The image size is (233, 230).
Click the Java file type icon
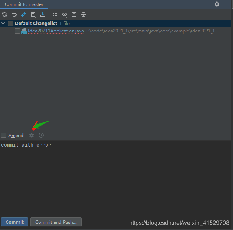click(24, 31)
